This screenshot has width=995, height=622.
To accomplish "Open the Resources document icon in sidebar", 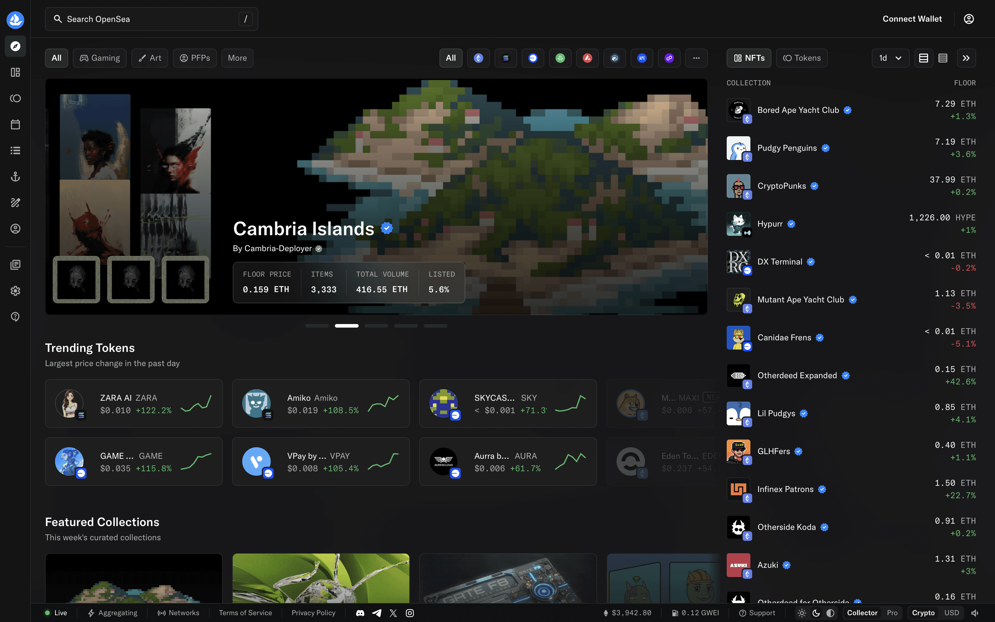I will (15, 264).
